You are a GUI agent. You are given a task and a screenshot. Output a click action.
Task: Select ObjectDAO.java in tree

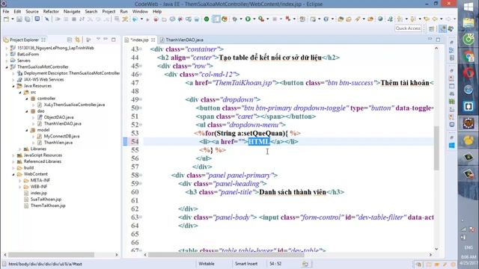point(58,117)
